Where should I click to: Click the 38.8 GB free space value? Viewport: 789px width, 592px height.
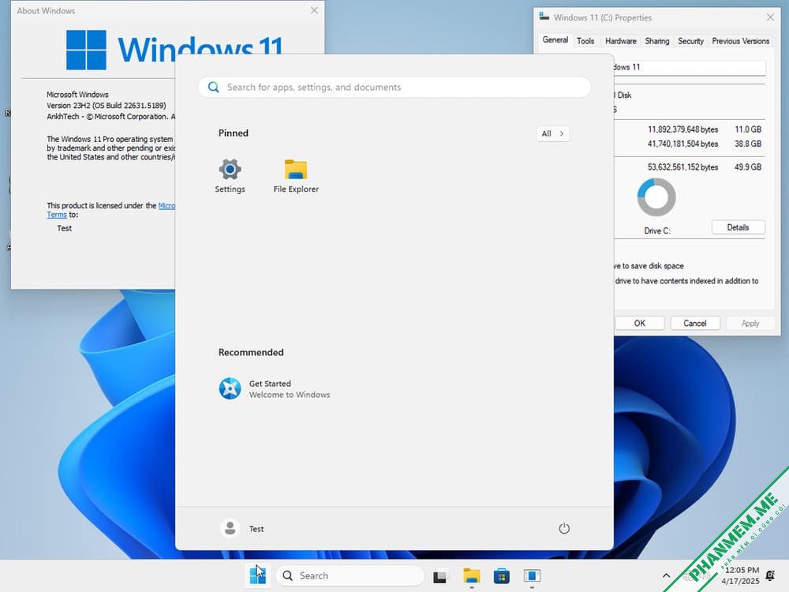point(748,144)
